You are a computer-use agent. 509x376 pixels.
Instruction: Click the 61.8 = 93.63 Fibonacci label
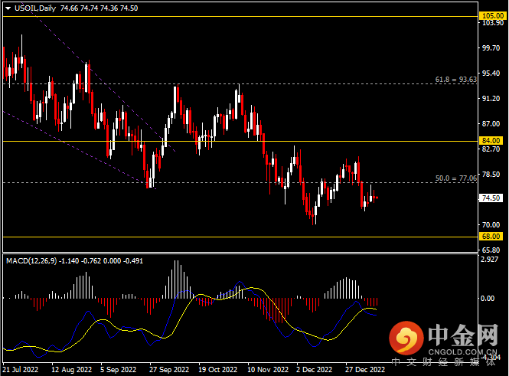coord(455,79)
